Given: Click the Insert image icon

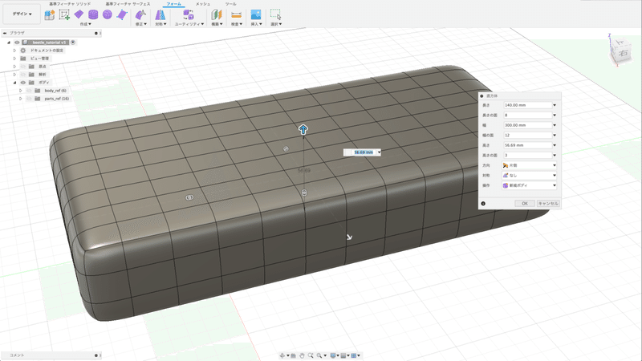Looking at the screenshot, I should pyautogui.click(x=256, y=14).
